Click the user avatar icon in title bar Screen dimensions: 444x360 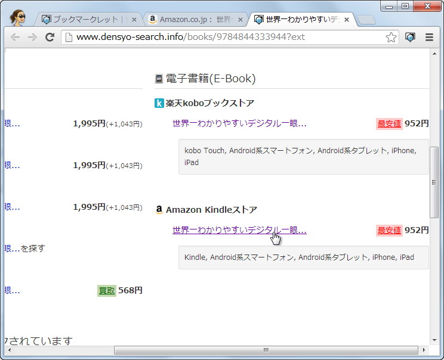coord(18,17)
